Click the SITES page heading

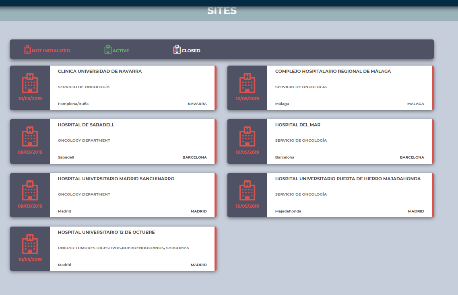pos(222,10)
